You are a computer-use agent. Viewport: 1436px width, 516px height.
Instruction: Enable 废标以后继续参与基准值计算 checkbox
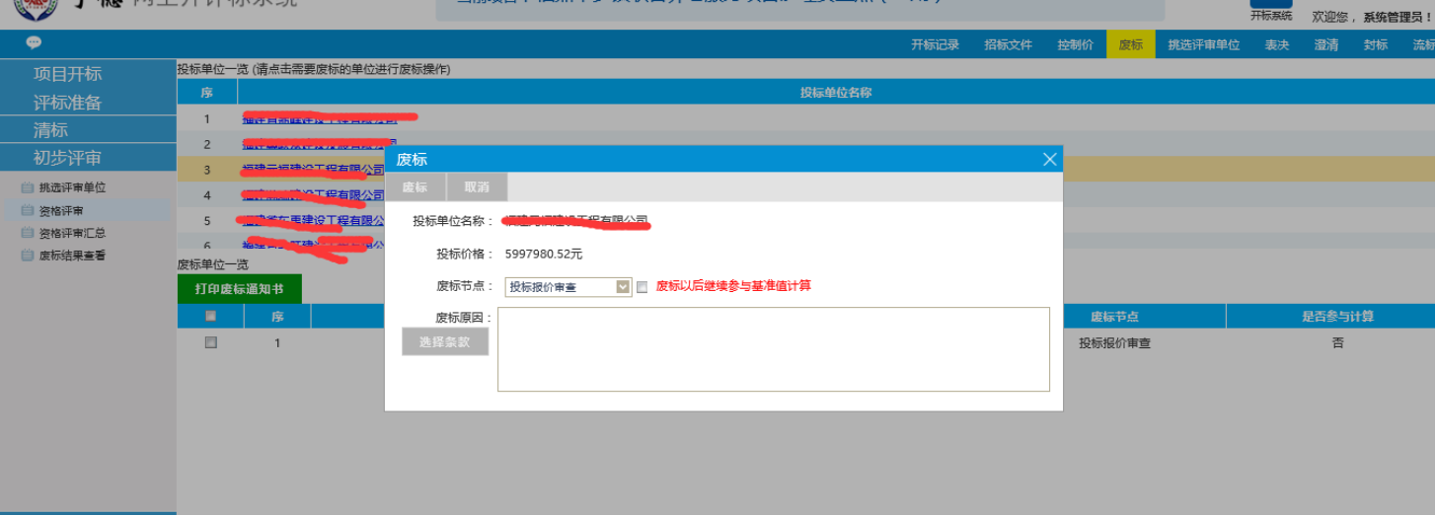coord(642,287)
